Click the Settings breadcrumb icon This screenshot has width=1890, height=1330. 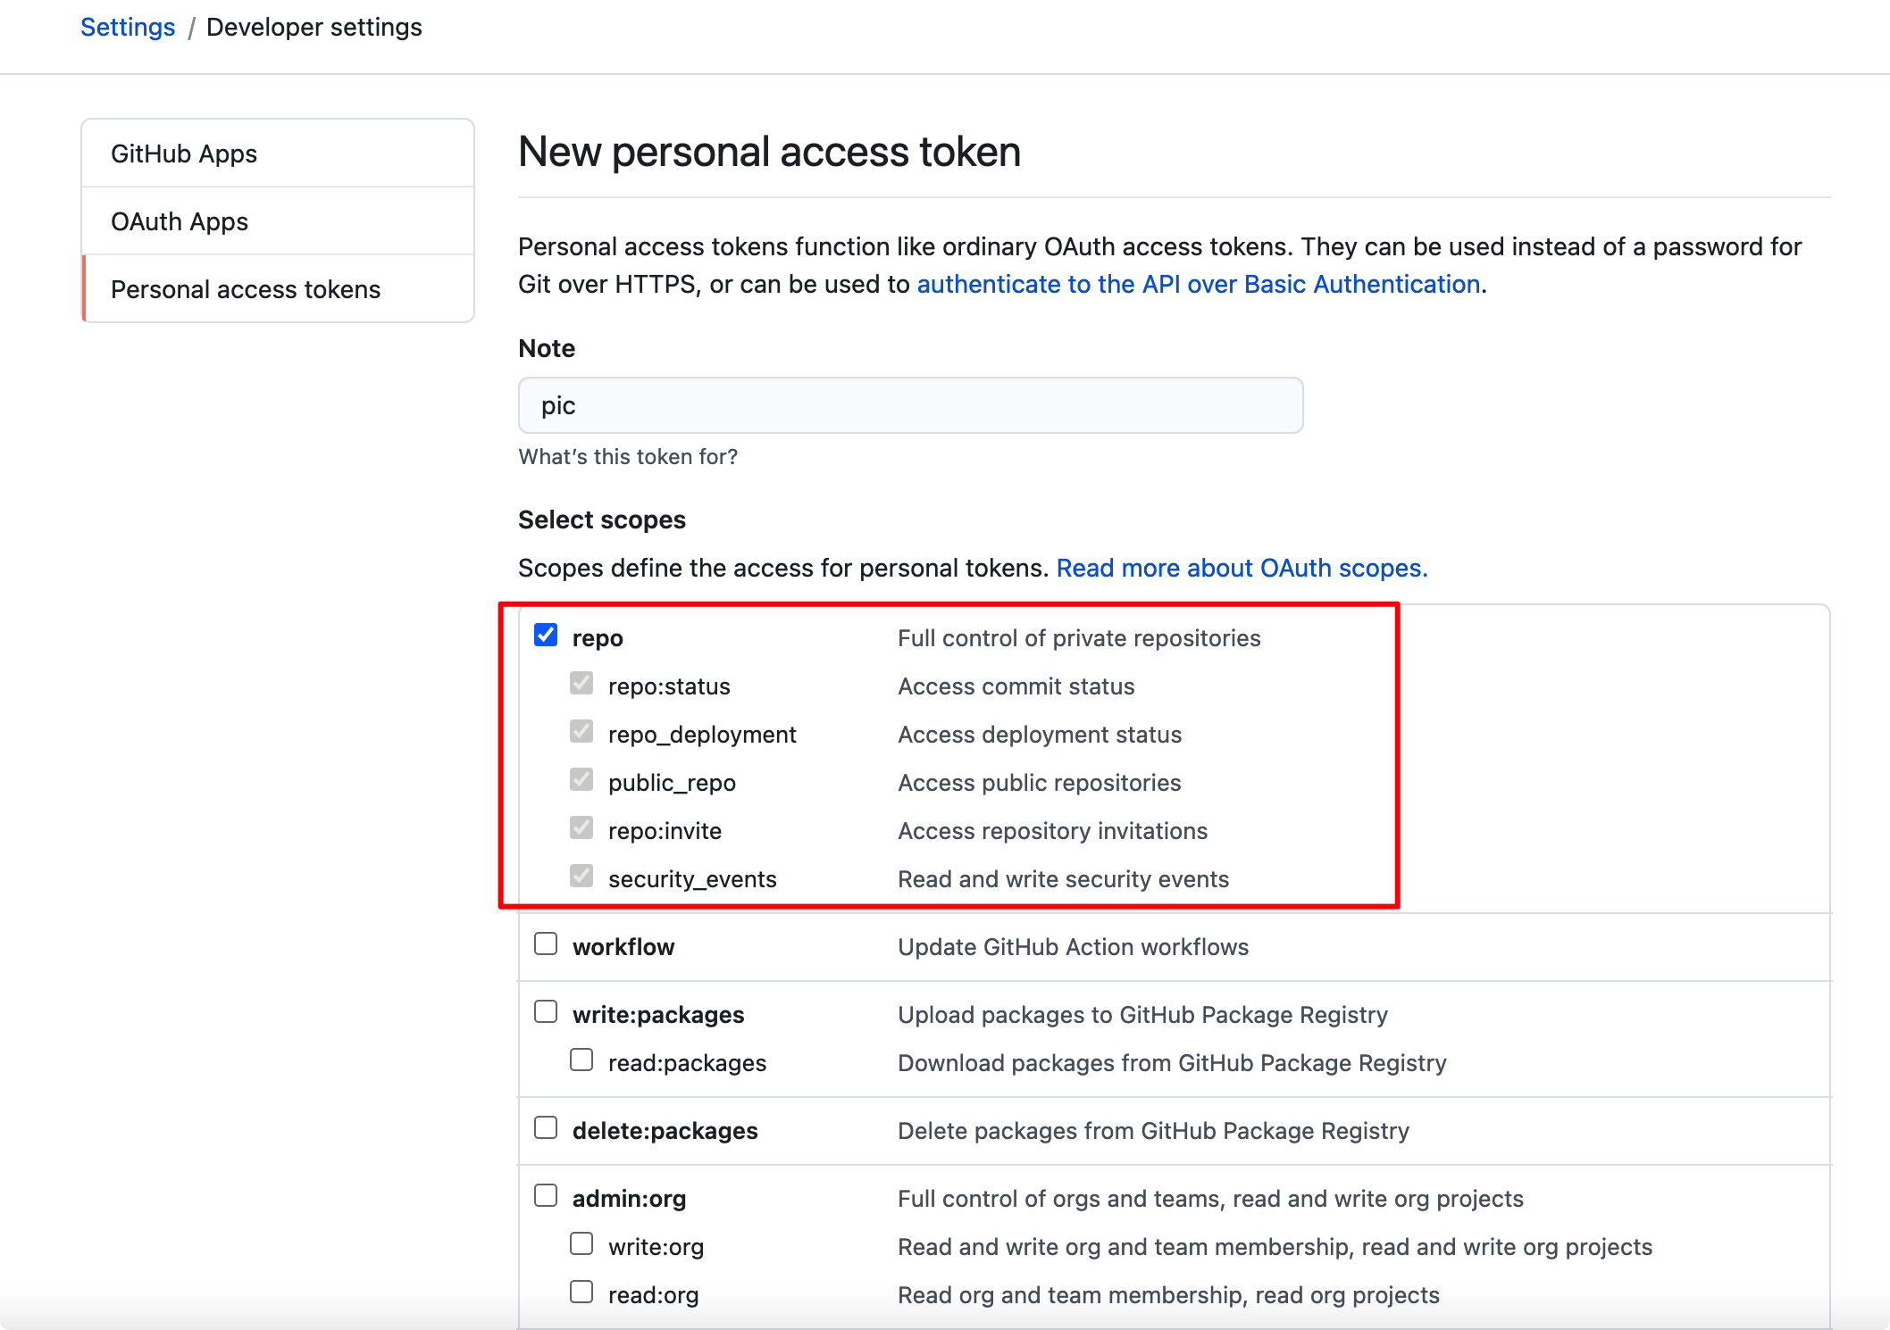pos(129,26)
